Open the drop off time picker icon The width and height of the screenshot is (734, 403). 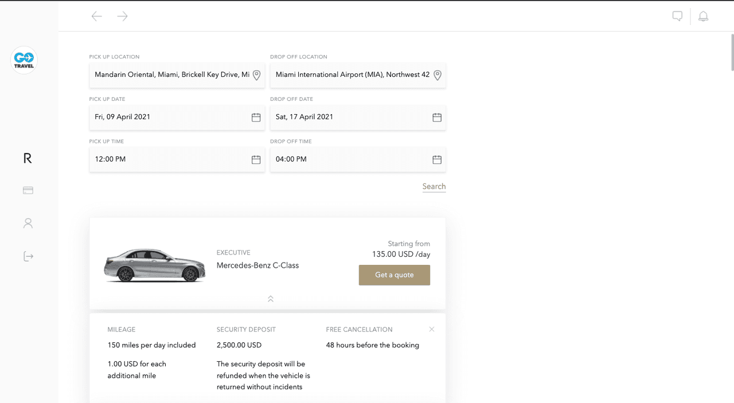pyautogui.click(x=437, y=160)
